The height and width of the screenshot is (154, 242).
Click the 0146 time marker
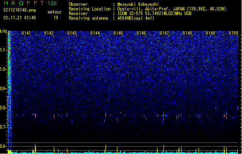(x=141, y=33)
